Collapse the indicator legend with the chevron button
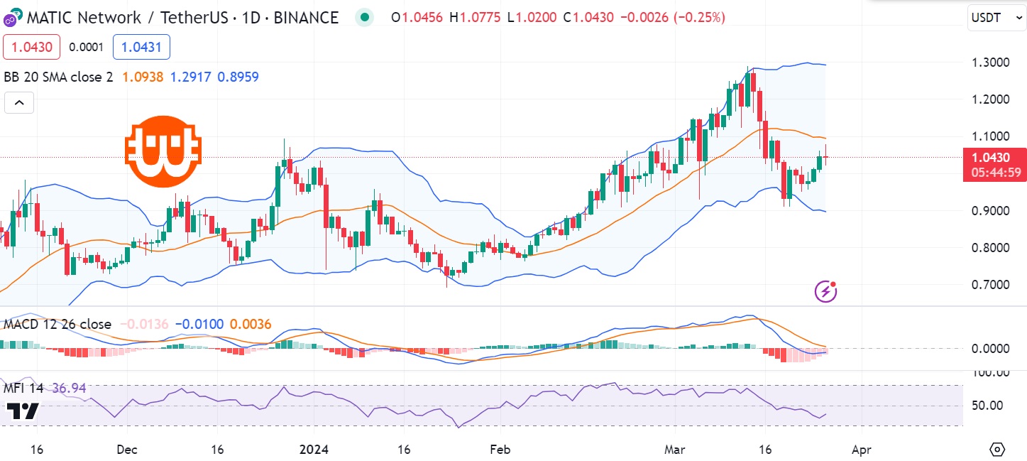Viewport: 1027px width, 461px height. click(x=19, y=103)
